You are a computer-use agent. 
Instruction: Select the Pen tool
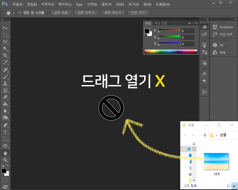click(5, 125)
